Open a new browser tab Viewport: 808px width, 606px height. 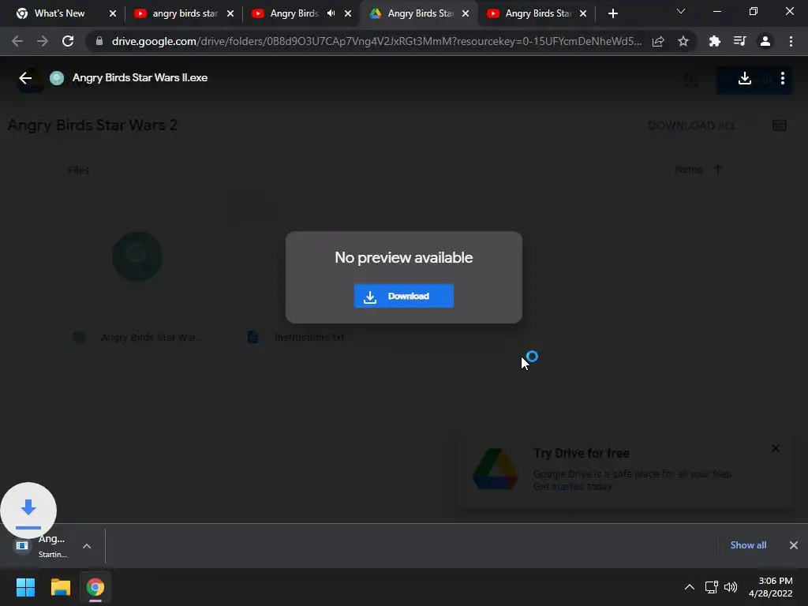pyautogui.click(x=612, y=13)
